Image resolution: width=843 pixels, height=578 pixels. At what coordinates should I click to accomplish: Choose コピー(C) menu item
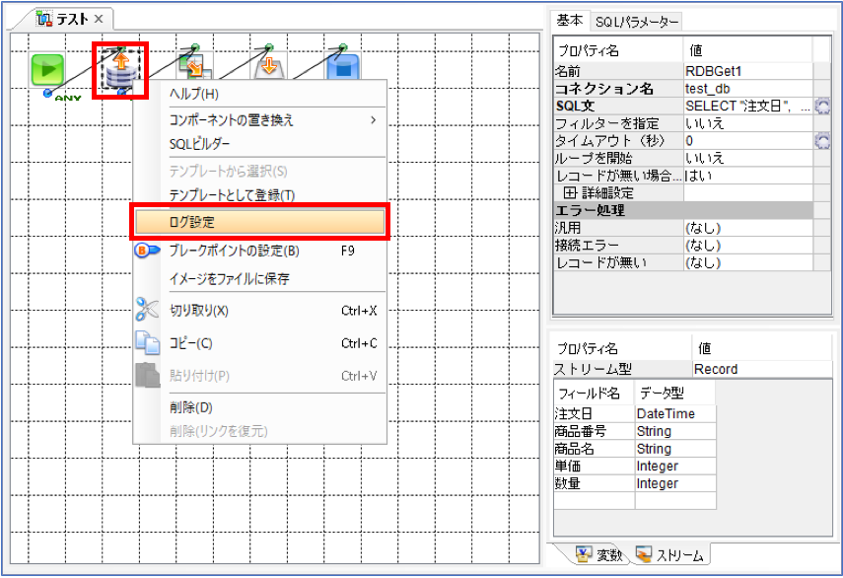click(260, 343)
